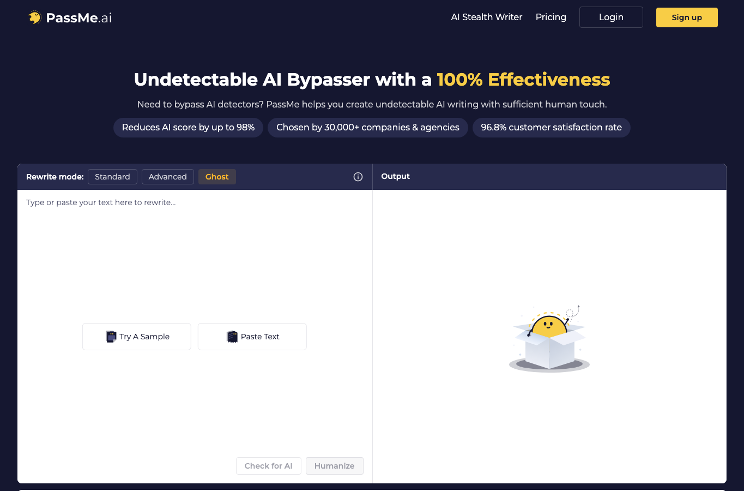Click the PassMe.ai bird logo icon

(35, 17)
